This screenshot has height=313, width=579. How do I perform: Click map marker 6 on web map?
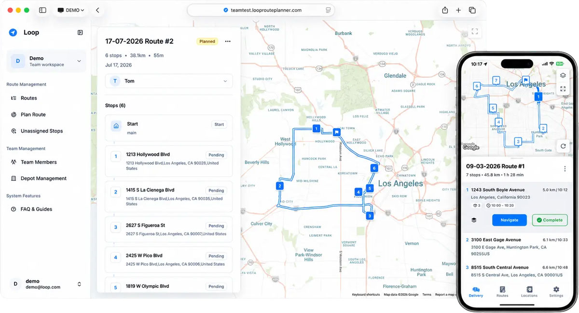pyautogui.click(x=373, y=168)
